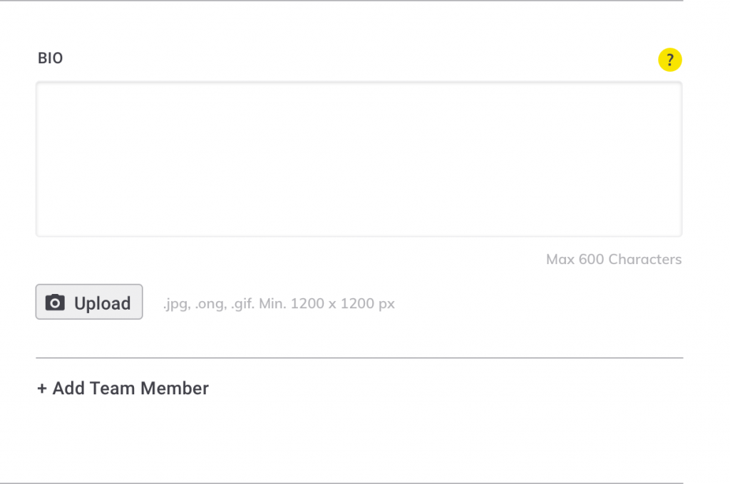
Task: Click the plus sign before Add Team Member
Action: pos(42,389)
